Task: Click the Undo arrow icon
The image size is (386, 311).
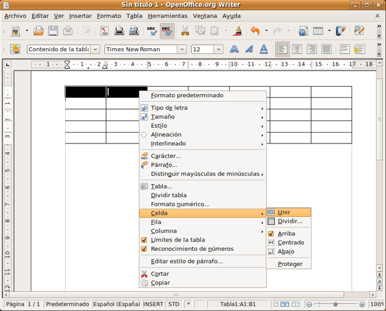Action: click(x=255, y=31)
